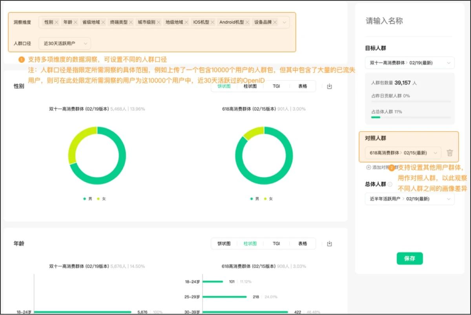Remove the 城市级别 dimension tag
The image size is (471, 315).
click(x=159, y=22)
